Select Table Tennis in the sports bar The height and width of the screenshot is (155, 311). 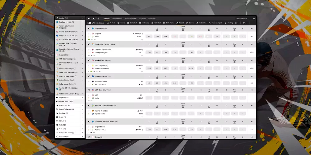coord(169,23)
